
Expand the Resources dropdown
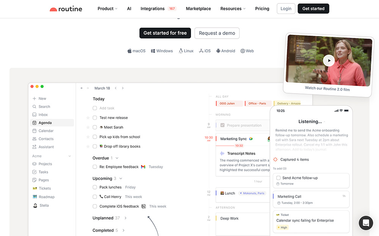233,9
